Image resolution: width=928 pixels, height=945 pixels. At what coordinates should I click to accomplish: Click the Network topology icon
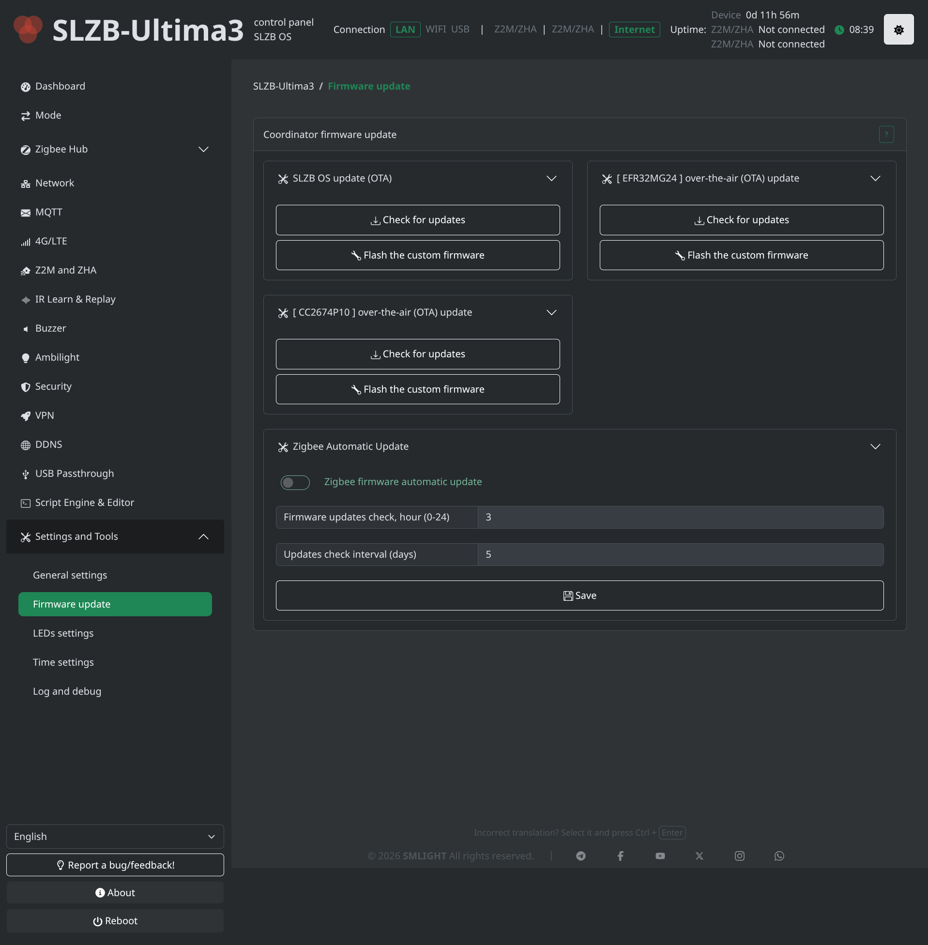tap(25, 184)
